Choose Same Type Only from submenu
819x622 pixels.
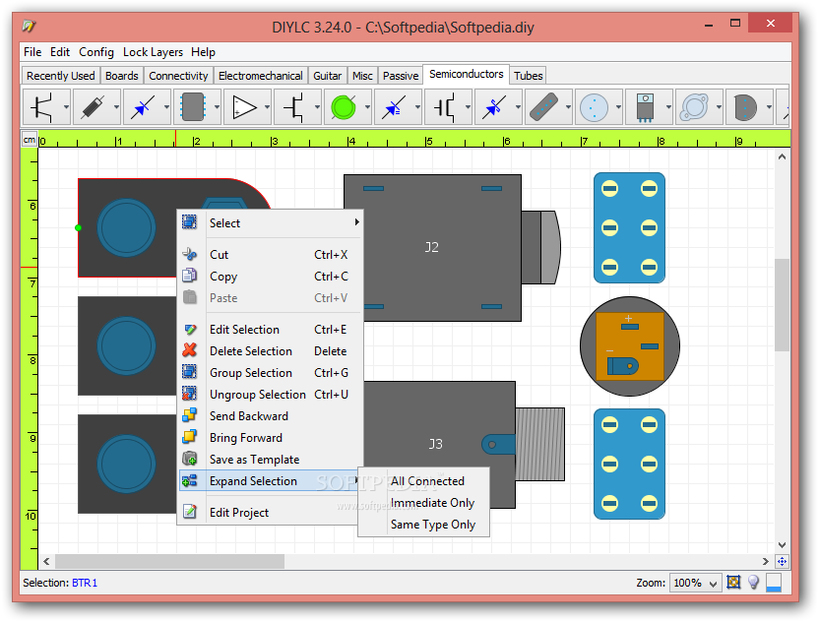(424, 525)
